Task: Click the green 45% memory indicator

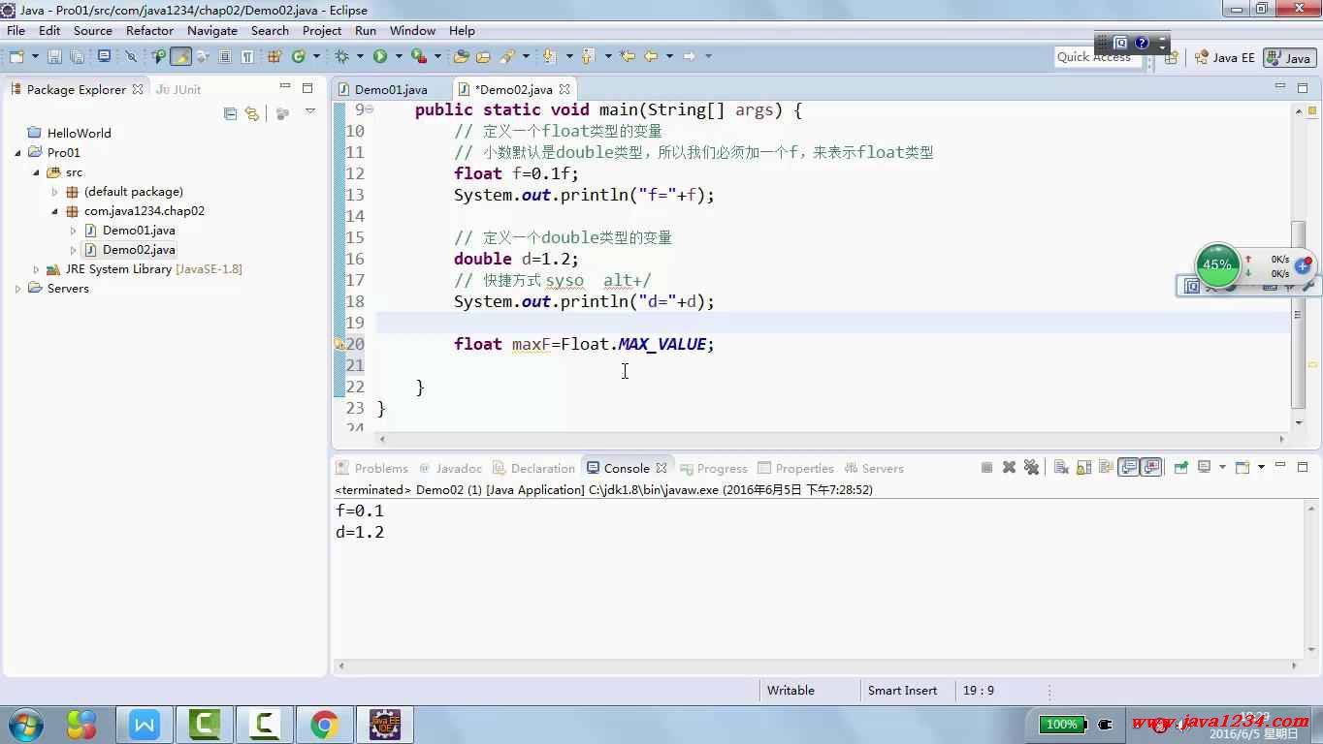Action: tap(1217, 264)
